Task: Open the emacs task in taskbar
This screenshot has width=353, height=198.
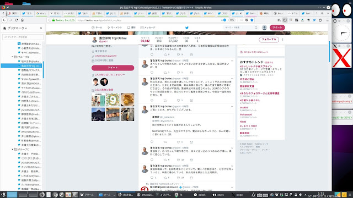Action: point(145,195)
